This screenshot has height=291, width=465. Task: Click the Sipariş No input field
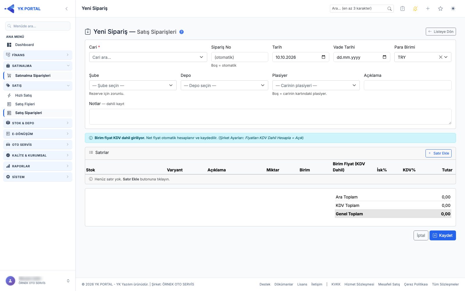click(239, 57)
